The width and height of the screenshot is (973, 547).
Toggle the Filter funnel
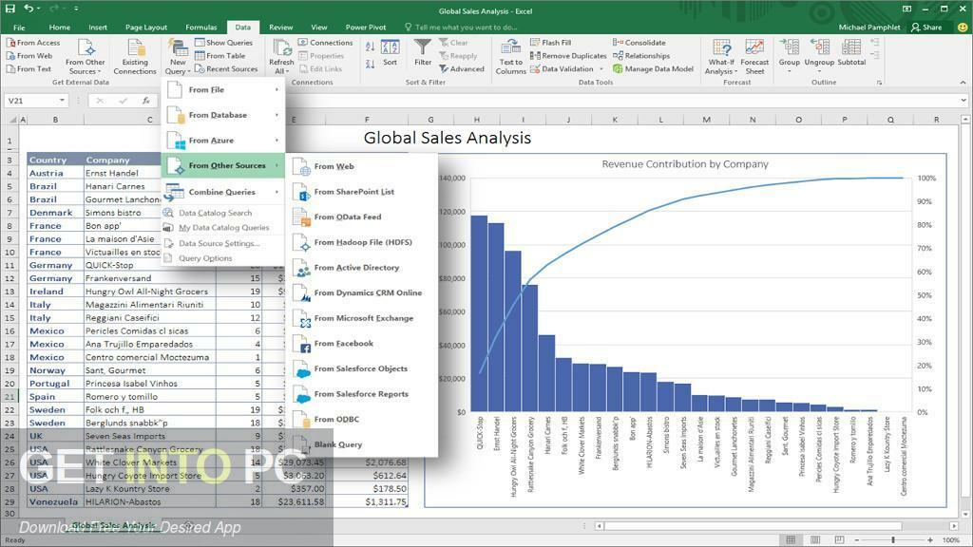pos(423,53)
